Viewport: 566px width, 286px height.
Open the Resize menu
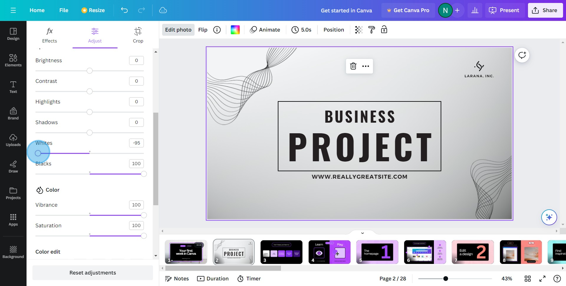pos(93,10)
